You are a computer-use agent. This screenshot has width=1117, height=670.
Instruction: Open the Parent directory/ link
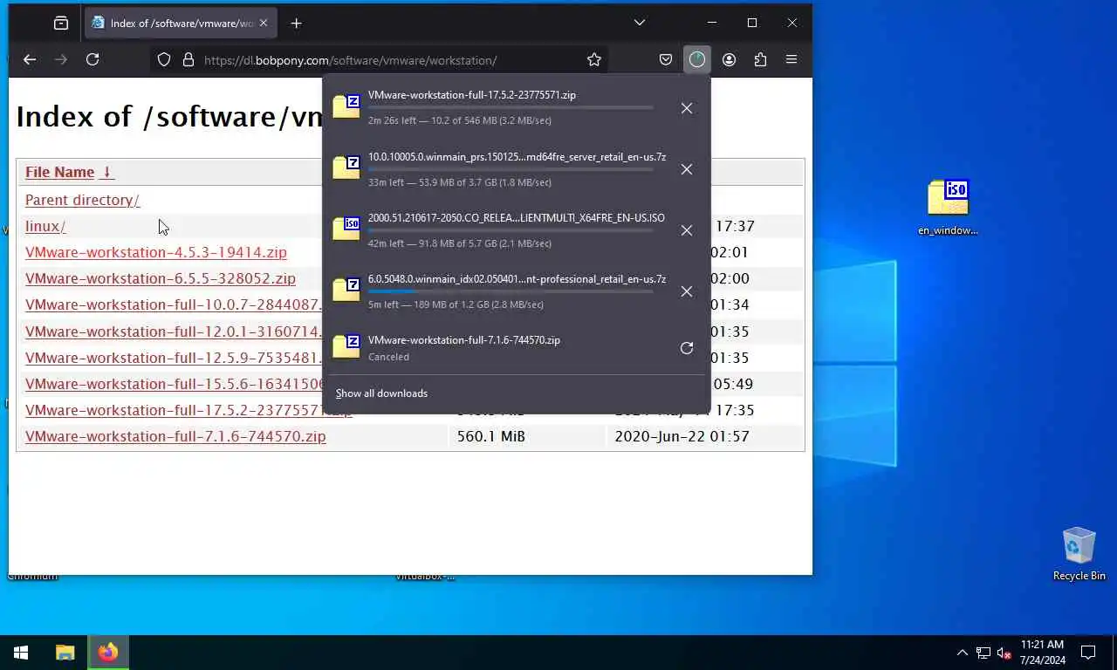[82, 200]
